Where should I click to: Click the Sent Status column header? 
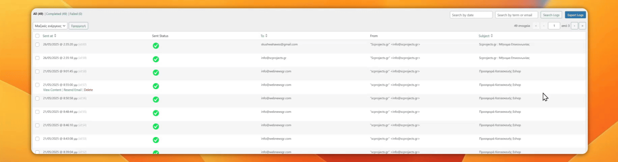tap(160, 36)
